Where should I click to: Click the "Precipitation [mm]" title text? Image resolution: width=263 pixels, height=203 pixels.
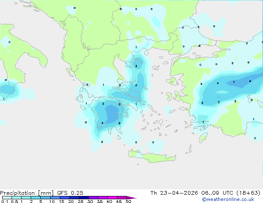27,193
